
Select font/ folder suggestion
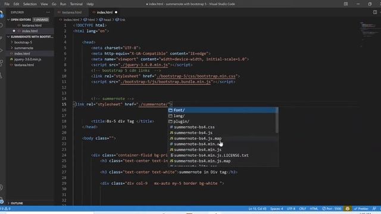coord(222,110)
